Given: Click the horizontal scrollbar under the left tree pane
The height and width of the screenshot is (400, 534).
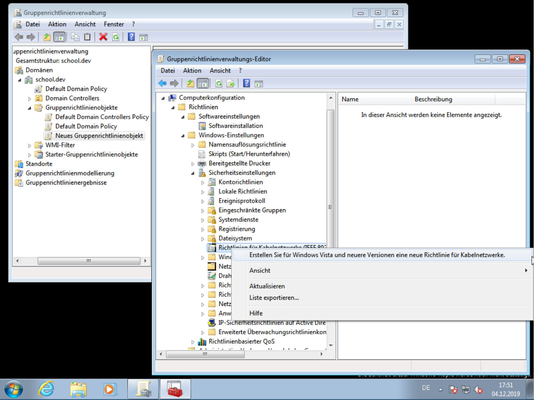Looking at the screenshot, I should point(89,261).
